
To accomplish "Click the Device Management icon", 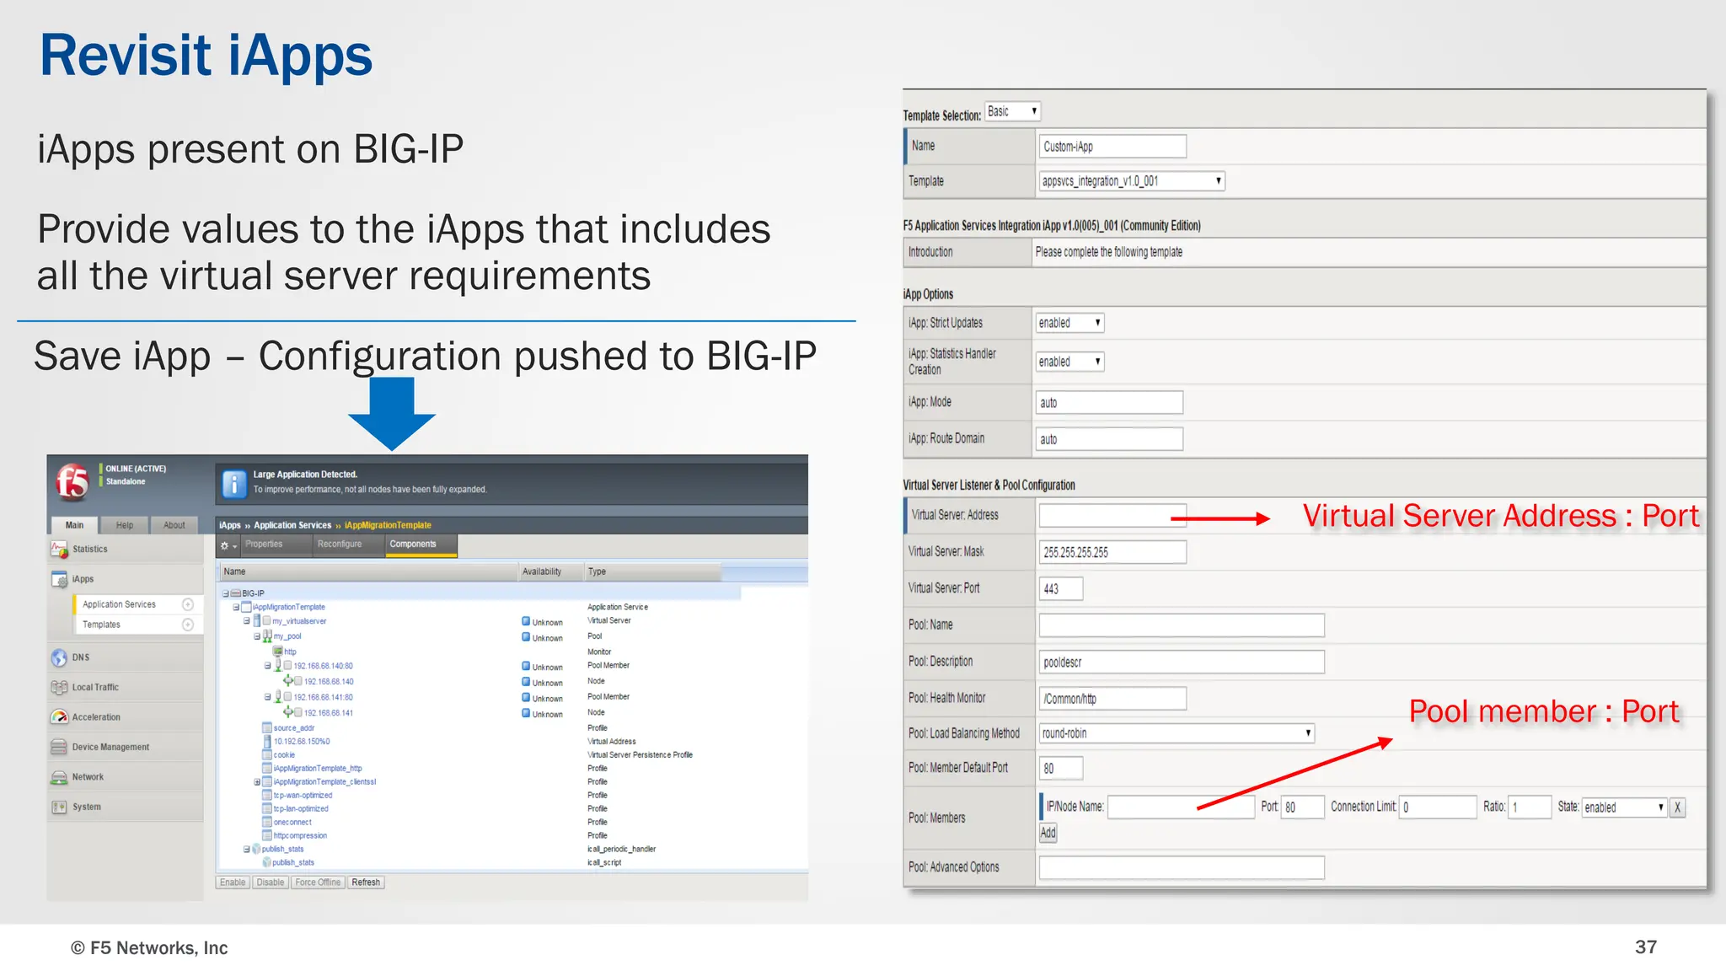I will (59, 747).
